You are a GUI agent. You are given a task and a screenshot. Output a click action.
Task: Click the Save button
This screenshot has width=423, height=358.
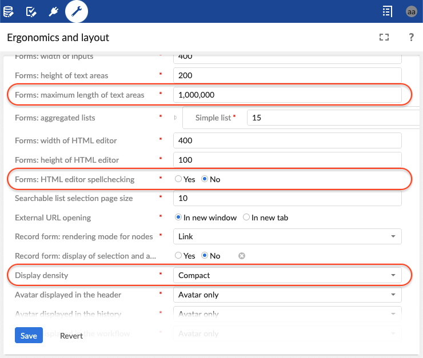pyautogui.click(x=29, y=336)
